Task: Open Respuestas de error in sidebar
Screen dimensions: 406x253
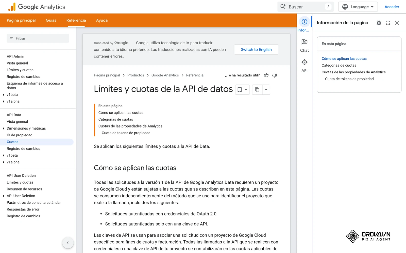Action: (23, 209)
